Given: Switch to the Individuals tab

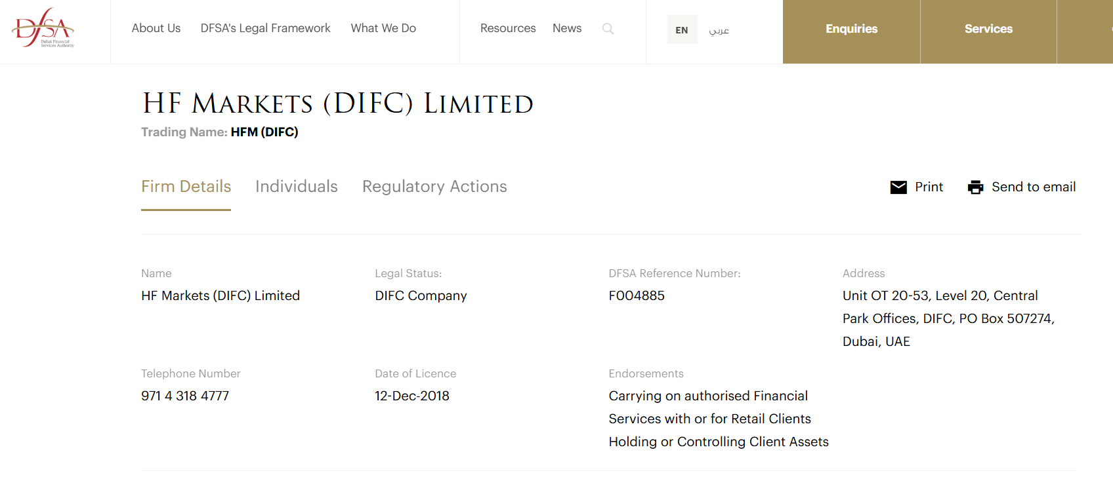Looking at the screenshot, I should (x=297, y=187).
